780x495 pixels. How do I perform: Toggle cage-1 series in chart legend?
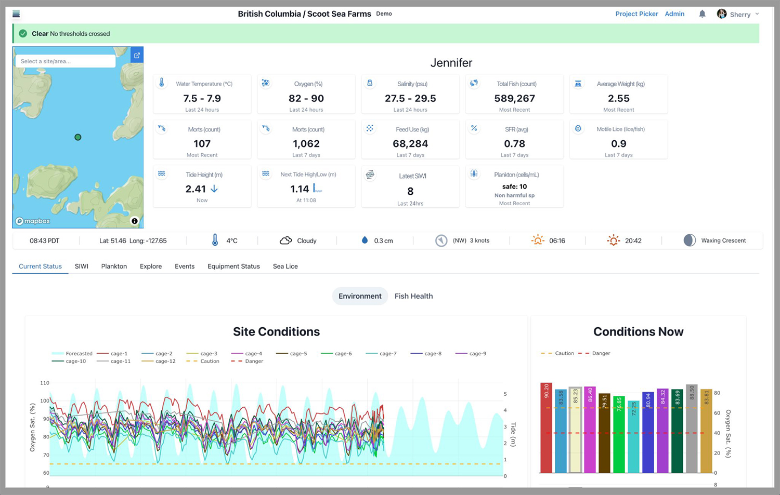[x=113, y=354]
